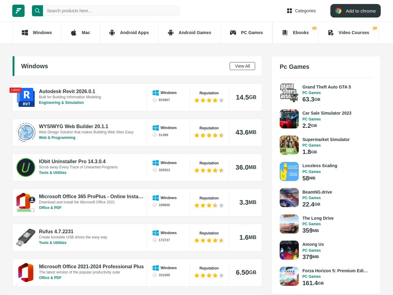Click the download cloud icon beside 326923
393x295 pixels.
[x=155, y=170]
